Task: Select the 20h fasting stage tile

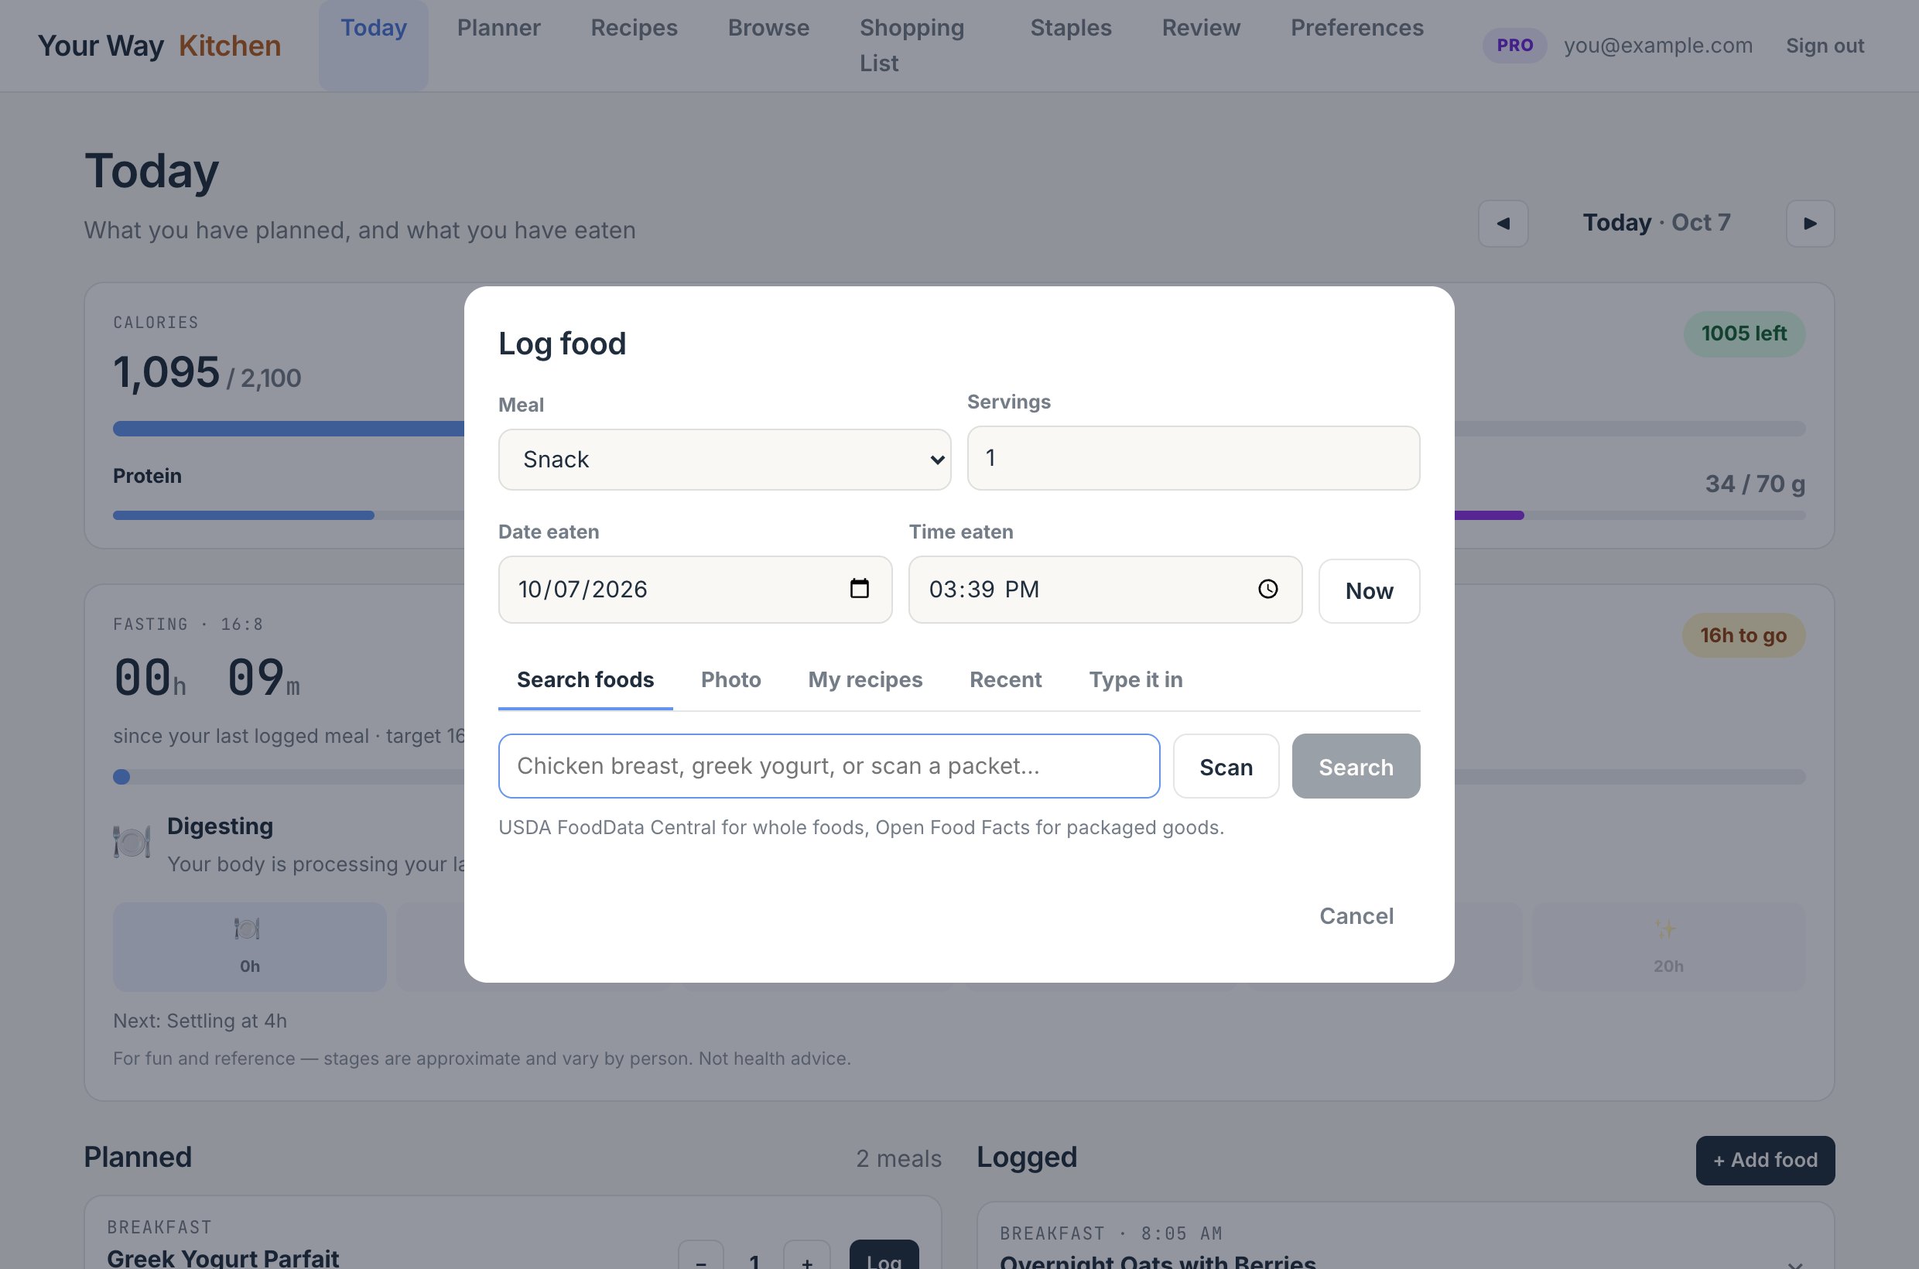Action: pyautogui.click(x=1668, y=947)
